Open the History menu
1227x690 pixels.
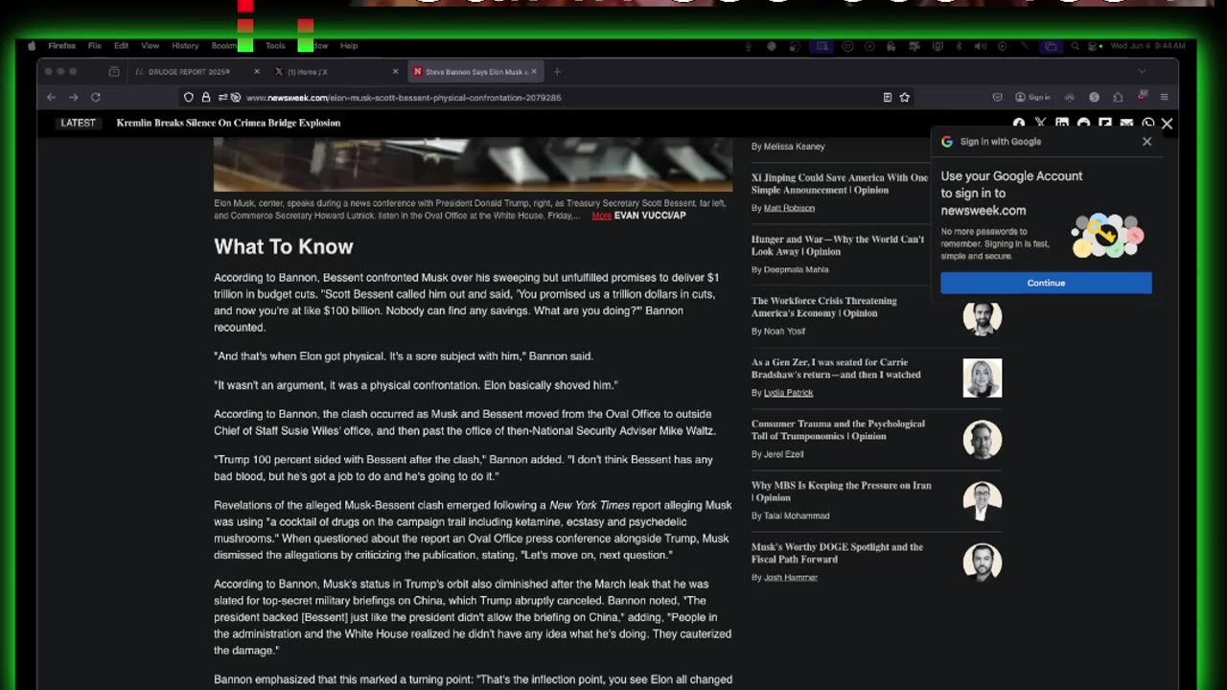(x=185, y=46)
